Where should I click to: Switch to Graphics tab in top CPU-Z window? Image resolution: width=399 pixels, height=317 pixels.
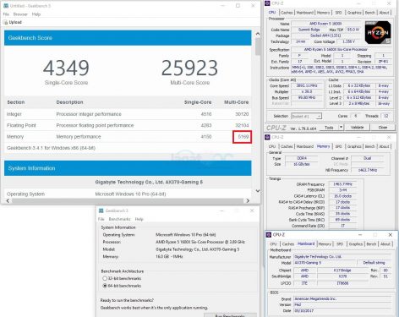[354, 13]
